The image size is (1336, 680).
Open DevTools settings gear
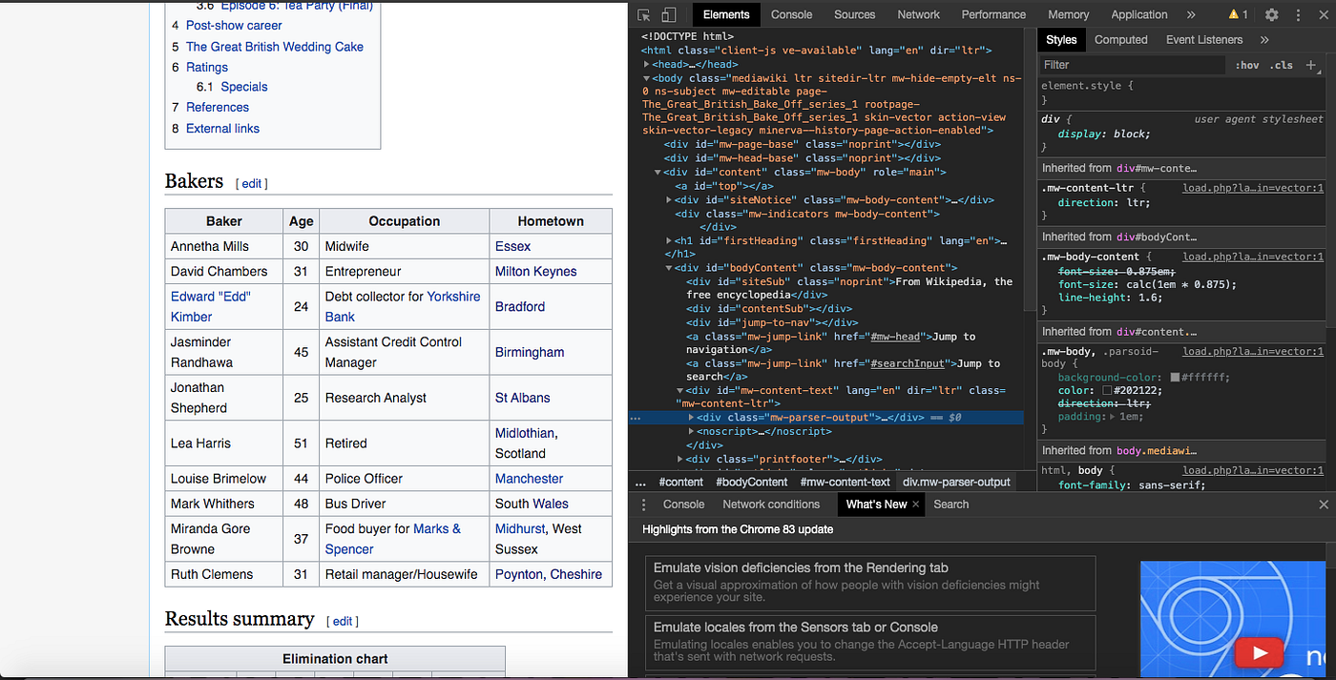(1271, 14)
